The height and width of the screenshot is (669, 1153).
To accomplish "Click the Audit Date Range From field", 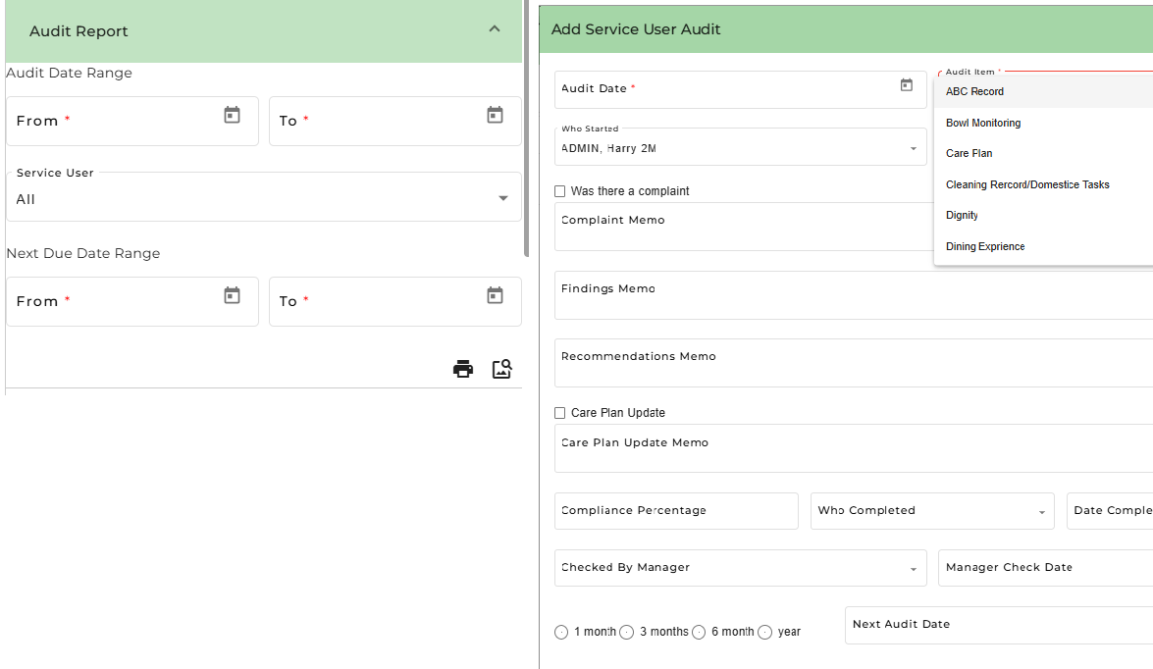I will pos(132,122).
